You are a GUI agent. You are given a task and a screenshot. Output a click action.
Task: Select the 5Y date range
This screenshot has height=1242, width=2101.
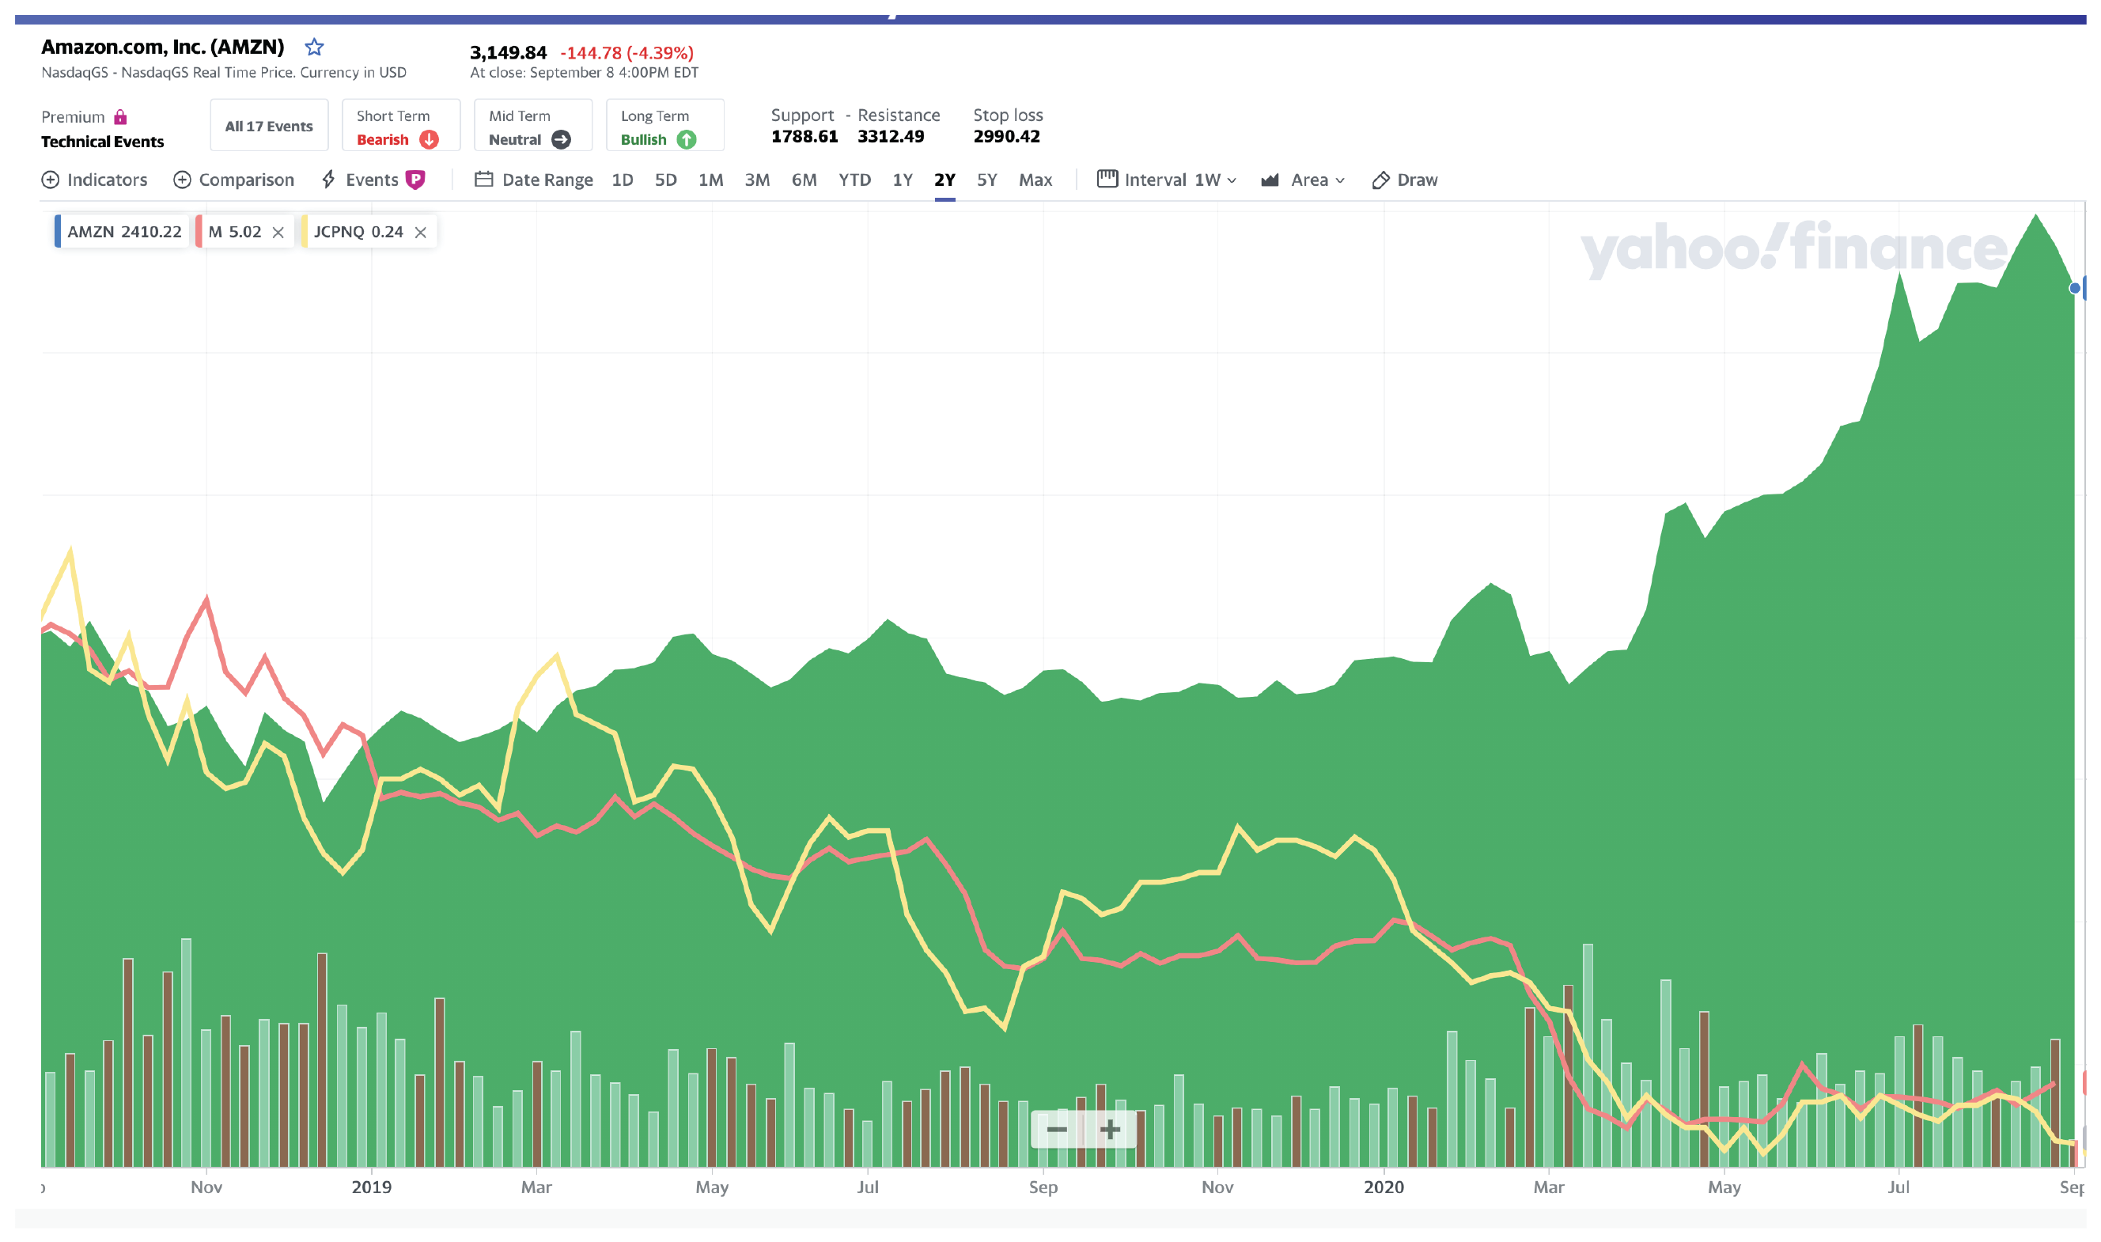click(x=986, y=180)
